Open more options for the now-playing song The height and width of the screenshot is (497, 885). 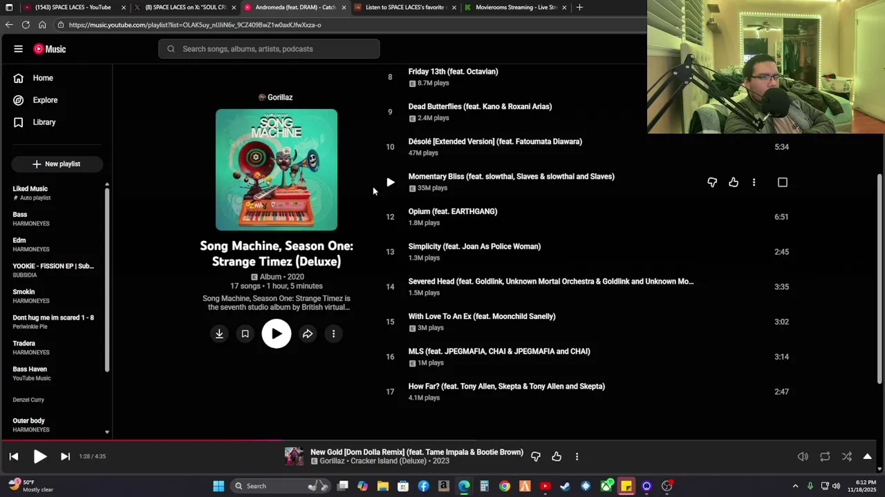[577, 456]
